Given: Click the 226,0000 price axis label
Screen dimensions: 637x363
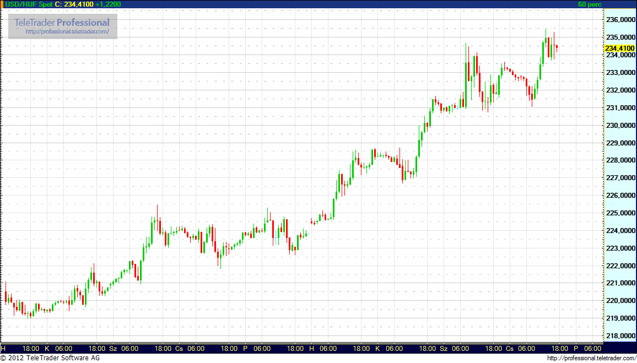Looking at the screenshot, I should point(620,196).
